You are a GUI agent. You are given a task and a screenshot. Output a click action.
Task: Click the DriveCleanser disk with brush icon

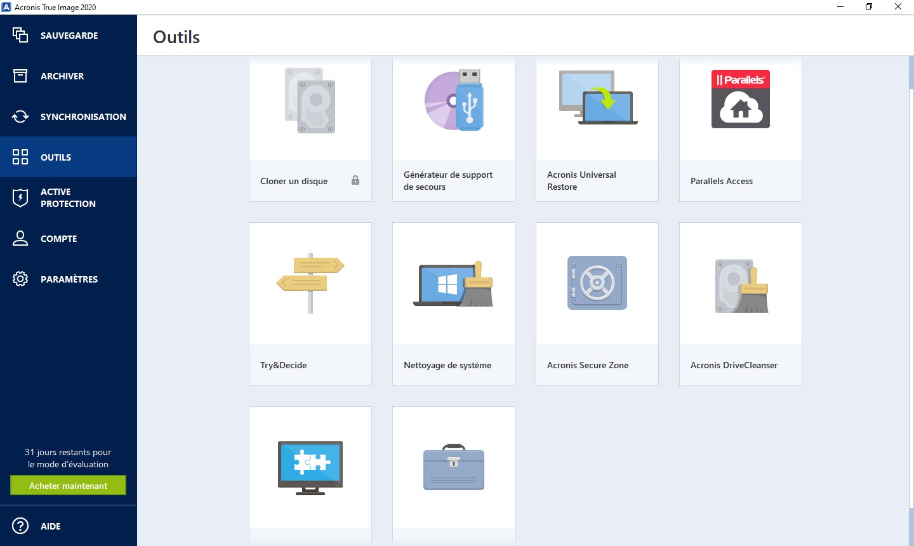click(x=741, y=286)
